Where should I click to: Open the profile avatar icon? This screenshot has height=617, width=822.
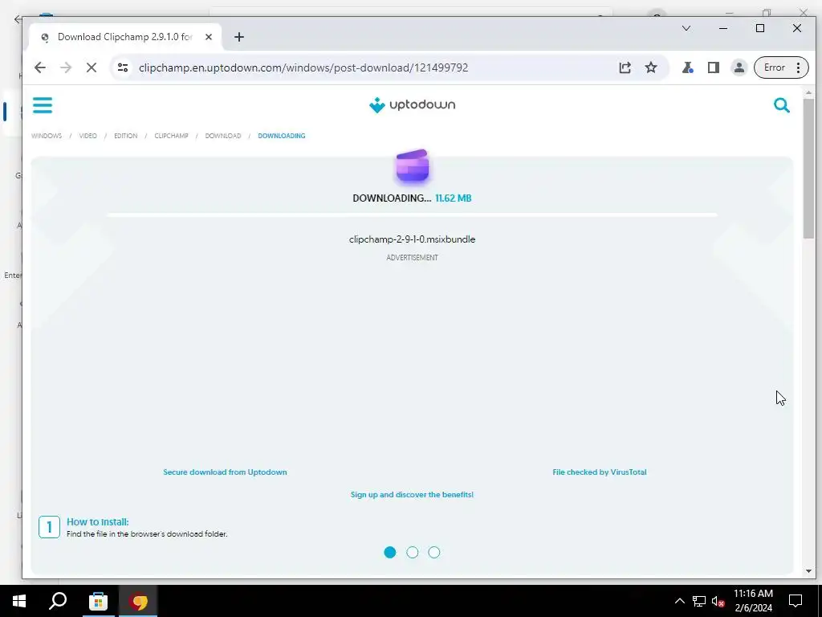[x=739, y=67]
